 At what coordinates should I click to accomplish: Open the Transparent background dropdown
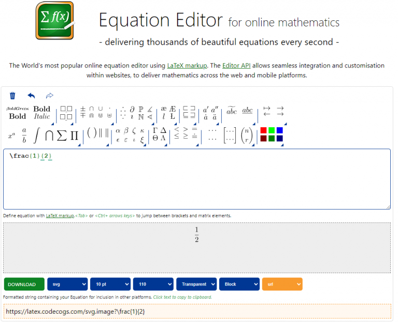click(196, 285)
